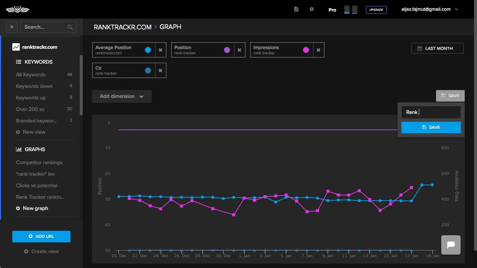Click the owl logo in the header
Screen dimensions: 477x268
pos(18,9)
